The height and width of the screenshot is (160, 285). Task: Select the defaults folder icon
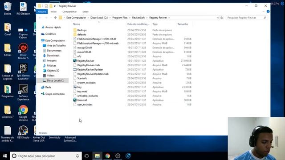tap(75, 35)
